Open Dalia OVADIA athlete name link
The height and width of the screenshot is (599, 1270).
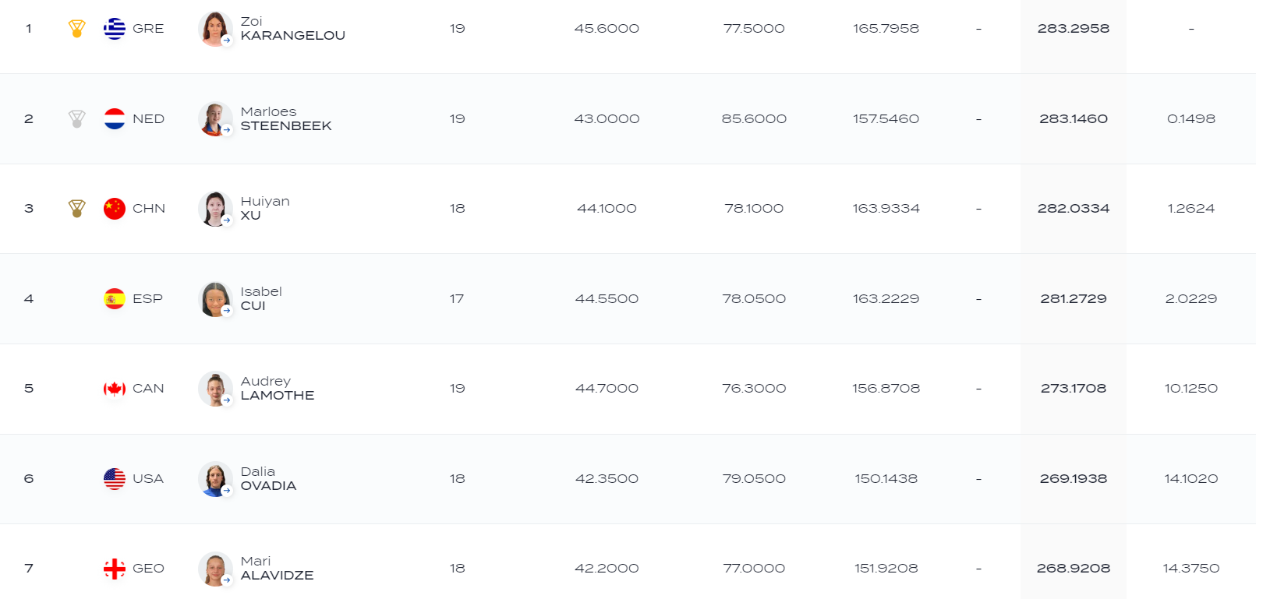[268, 479]
